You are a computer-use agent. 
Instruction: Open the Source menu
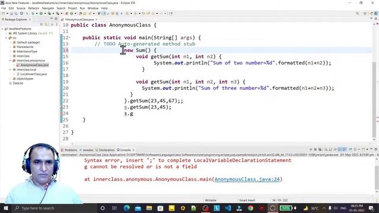tap(21, 8)
